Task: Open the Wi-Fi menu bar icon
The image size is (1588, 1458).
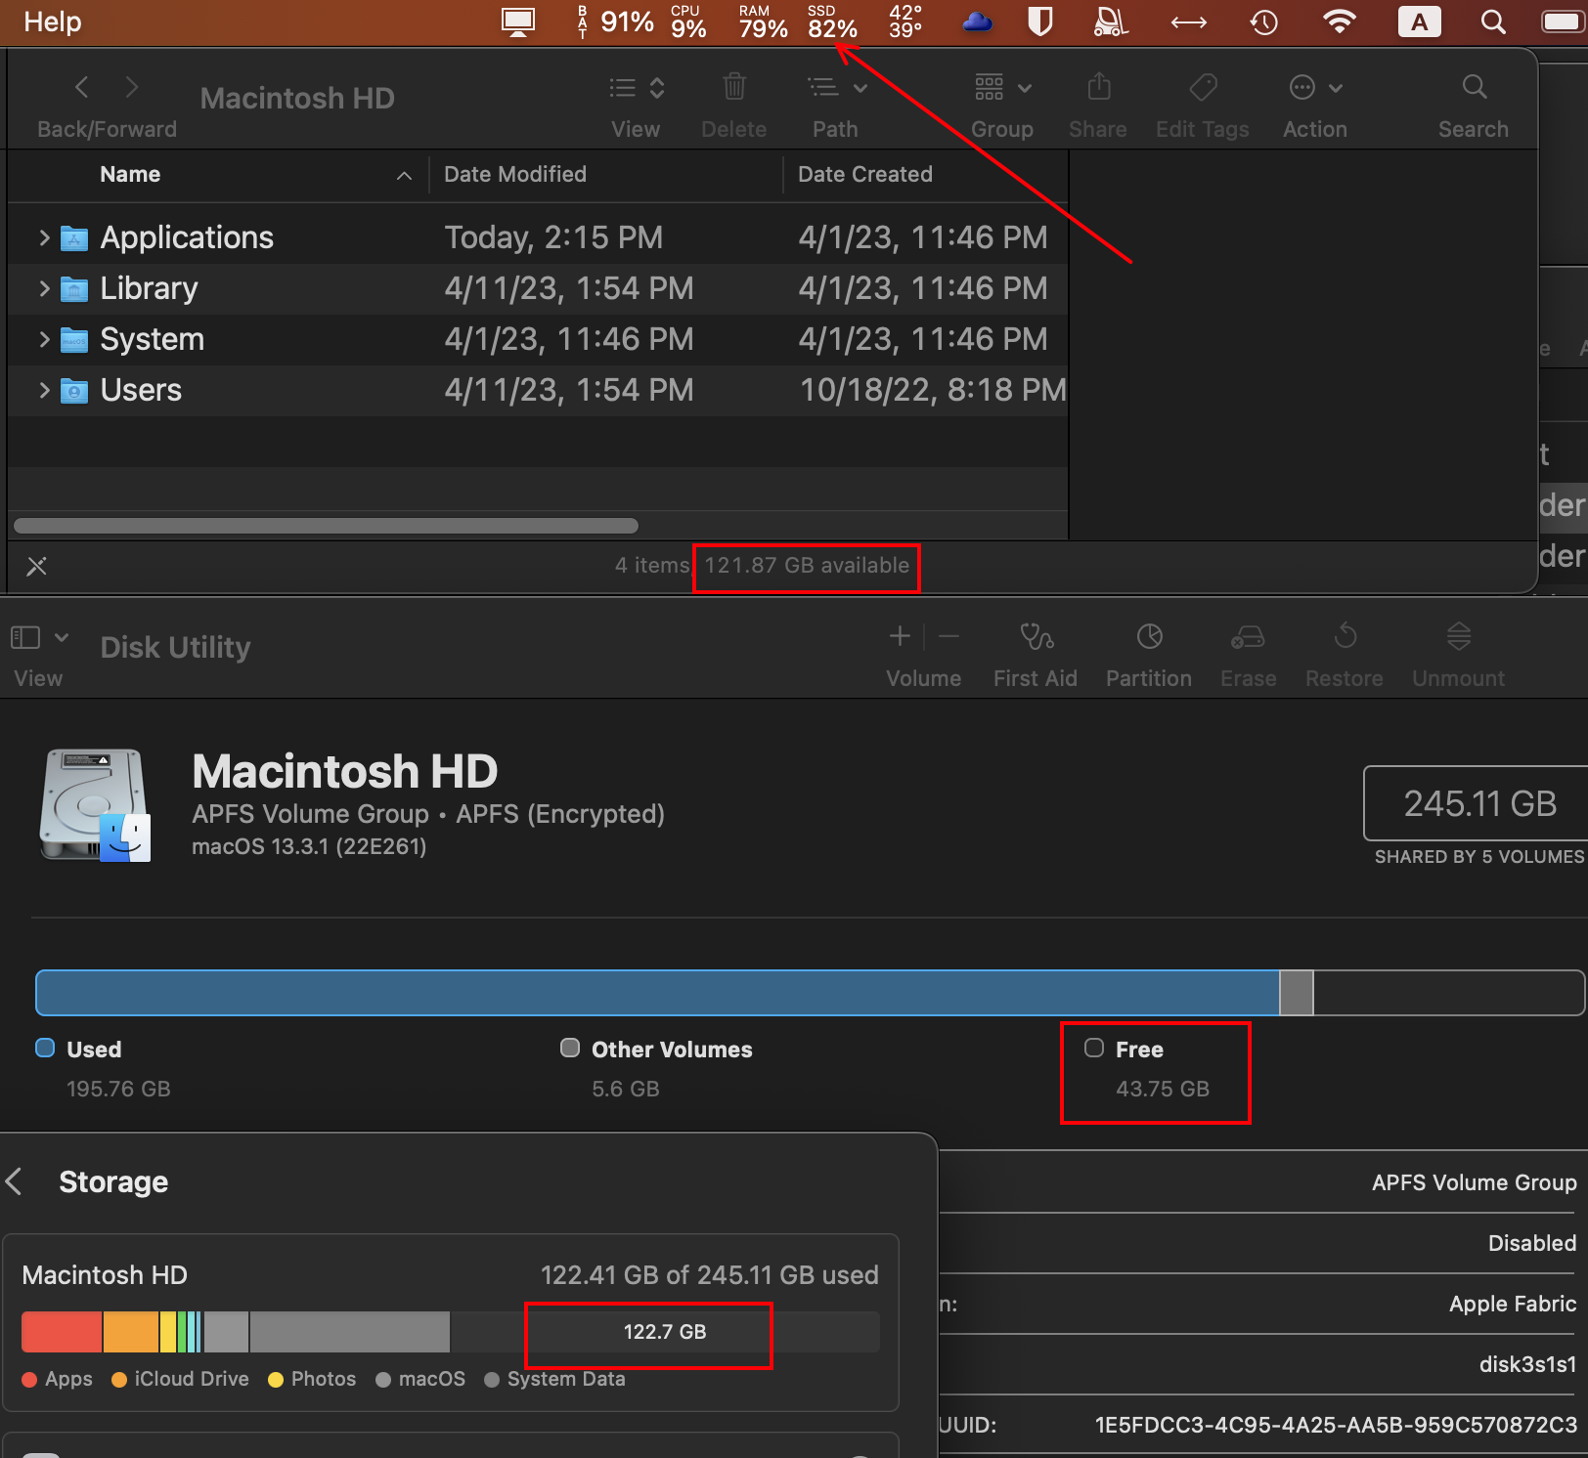Action: (1339, 21)
